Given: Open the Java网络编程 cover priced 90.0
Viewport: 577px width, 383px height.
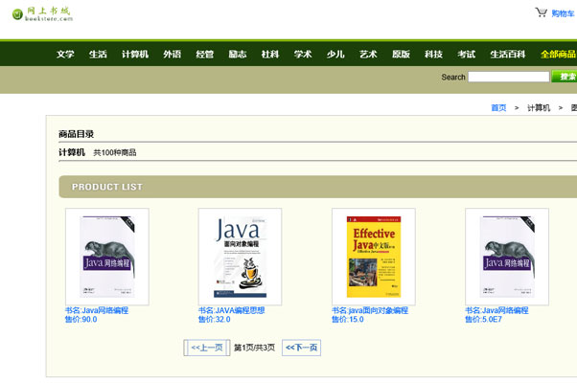Looking at the screenshot, I should coord(106,257).
